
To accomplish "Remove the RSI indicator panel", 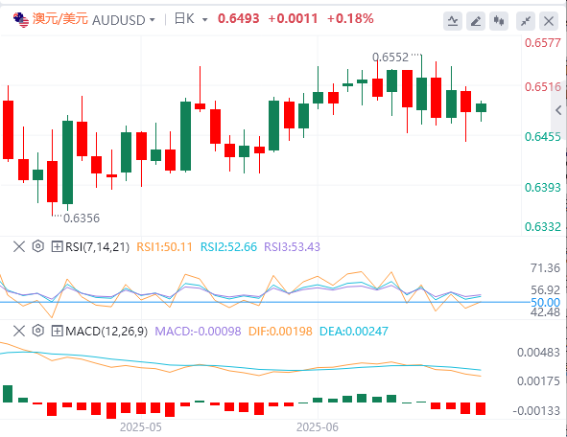I will tap(19, 246).
